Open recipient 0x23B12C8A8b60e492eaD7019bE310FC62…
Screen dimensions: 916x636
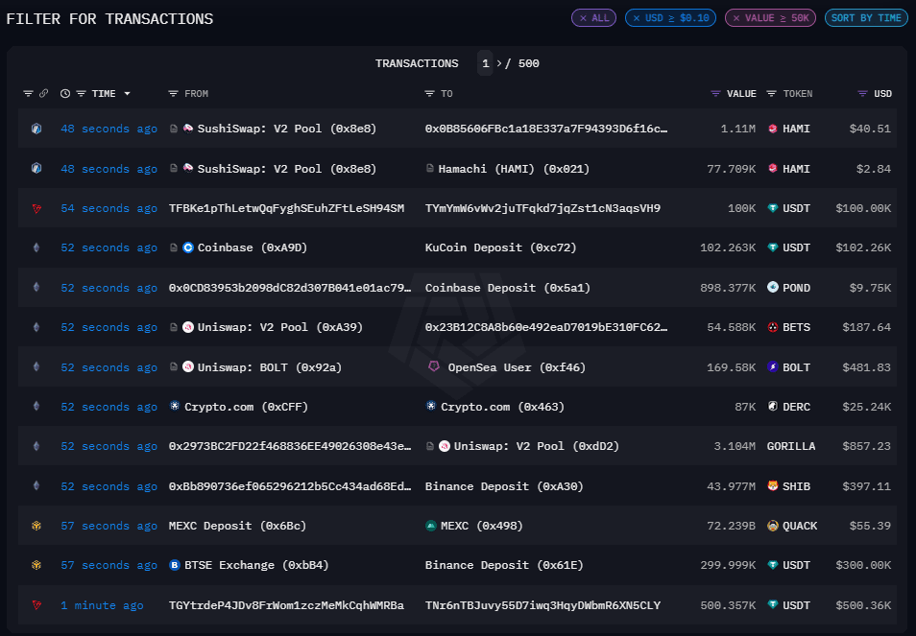pos(546,327)
